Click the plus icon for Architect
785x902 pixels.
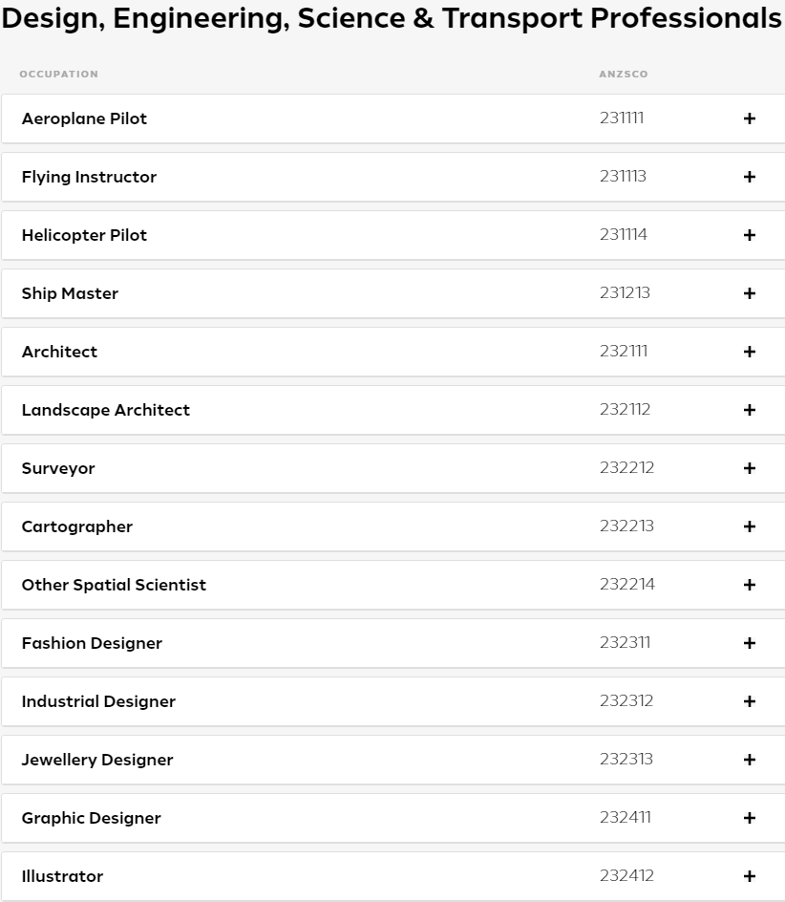[x=750, y=352]
